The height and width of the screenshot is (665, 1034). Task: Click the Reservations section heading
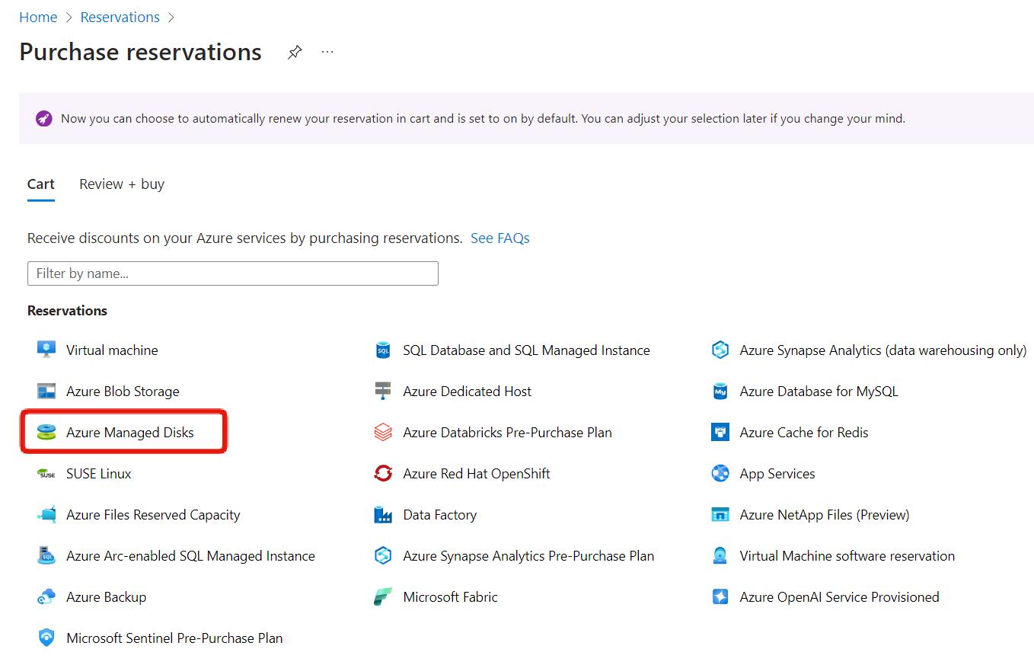pos(67,310)
